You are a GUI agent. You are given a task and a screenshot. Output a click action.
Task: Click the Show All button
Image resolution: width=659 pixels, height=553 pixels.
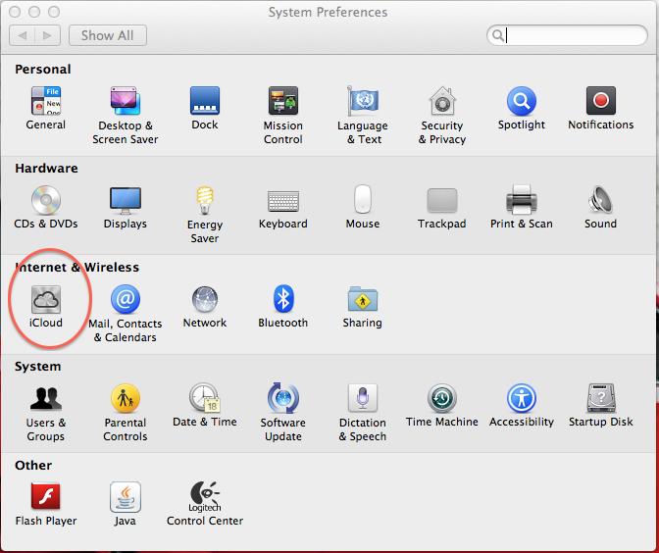click(x=108, y=35)
